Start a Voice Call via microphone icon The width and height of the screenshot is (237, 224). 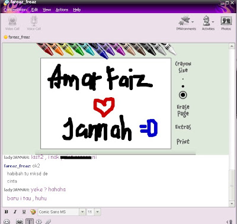coord(34,21)
